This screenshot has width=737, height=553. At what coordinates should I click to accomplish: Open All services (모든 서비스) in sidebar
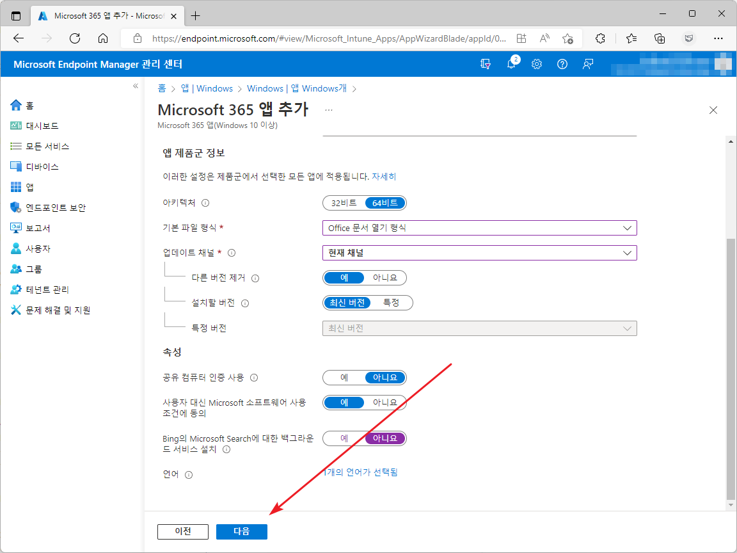[40, 146]
